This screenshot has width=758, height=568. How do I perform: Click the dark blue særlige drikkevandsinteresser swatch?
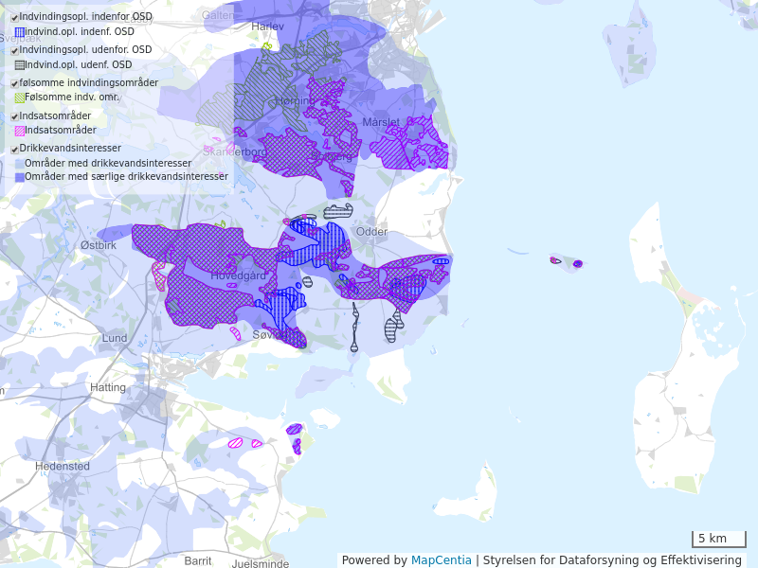click(x=20, y=177)
